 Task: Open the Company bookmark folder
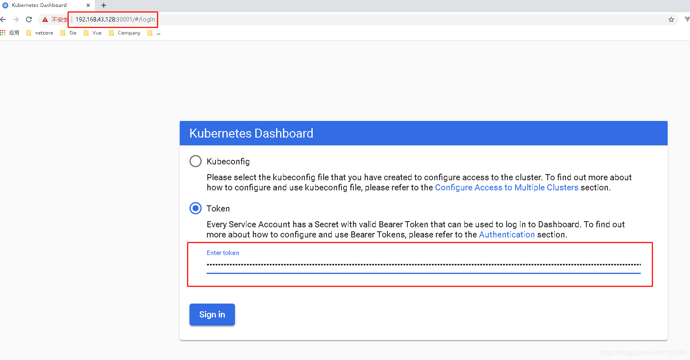click(x=124, y=33)
